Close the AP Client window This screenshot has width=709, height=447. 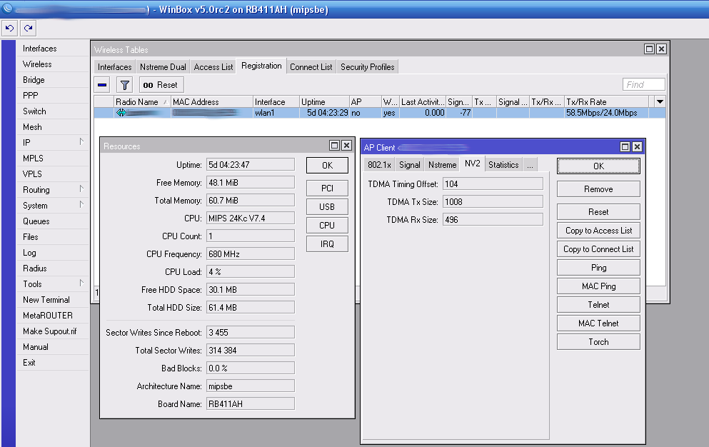pos(637,147)
